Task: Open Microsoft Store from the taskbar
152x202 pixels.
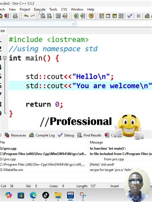Action: tap(21, 195)
